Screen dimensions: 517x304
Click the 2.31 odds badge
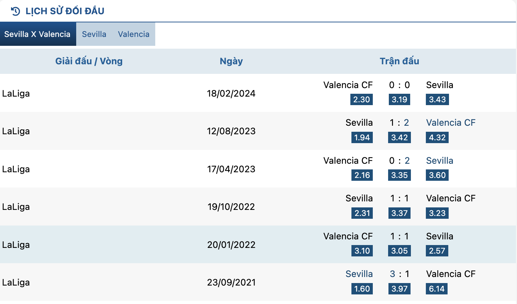click(x=362, y=213)
